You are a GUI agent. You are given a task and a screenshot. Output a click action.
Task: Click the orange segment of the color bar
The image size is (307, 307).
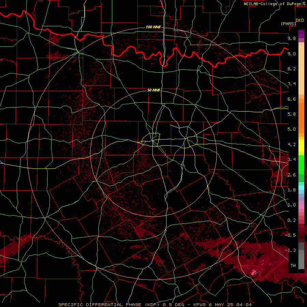click(301, 117)
